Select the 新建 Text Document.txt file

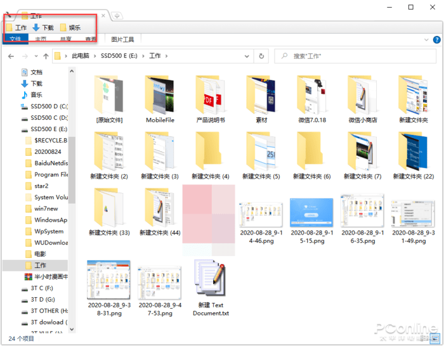pyautogui.click(x=211, y=288)
